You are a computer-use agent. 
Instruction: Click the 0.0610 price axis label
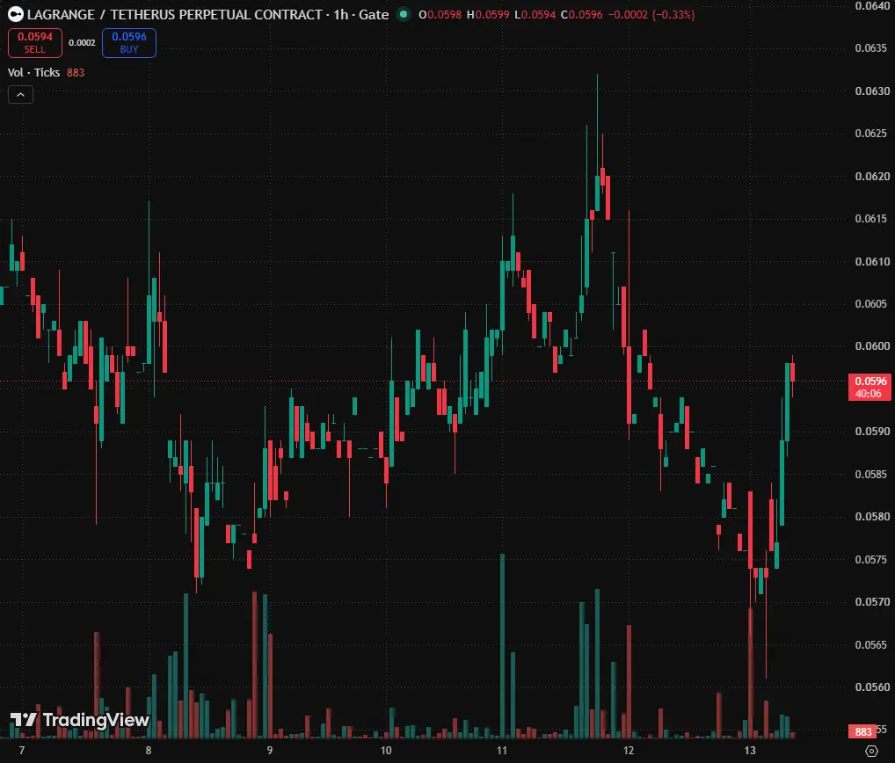click(x=872, y=261)
